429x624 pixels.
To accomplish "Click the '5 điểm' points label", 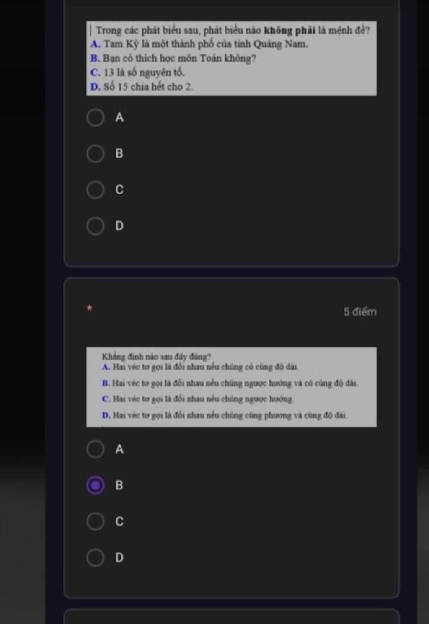I will [x=360, y=312].
